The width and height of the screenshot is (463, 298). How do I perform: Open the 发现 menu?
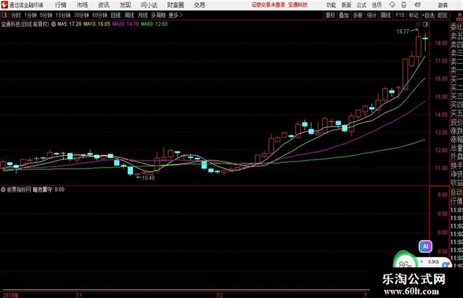(x=125, y=5)
